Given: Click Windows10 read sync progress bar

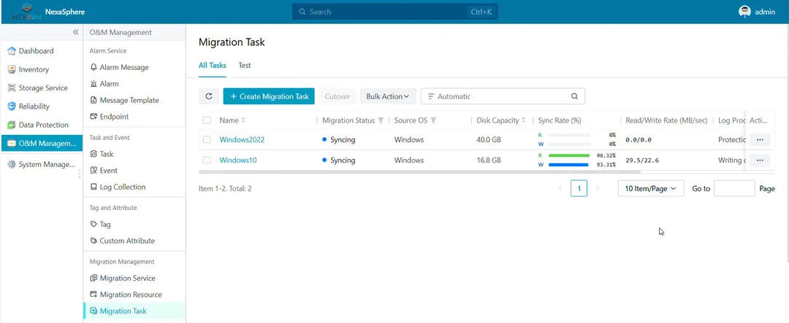Looking at the screenshot, I should click(x=568, y=156).
